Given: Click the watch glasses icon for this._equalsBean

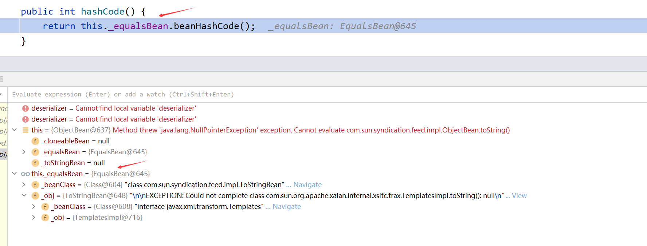Looking at the screenshot, I should click(x=26, y=174).
